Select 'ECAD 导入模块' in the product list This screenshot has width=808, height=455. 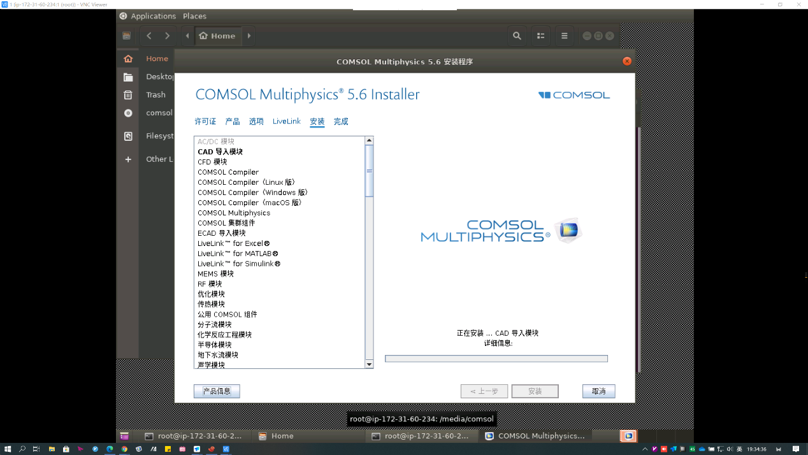coord(221,233)
